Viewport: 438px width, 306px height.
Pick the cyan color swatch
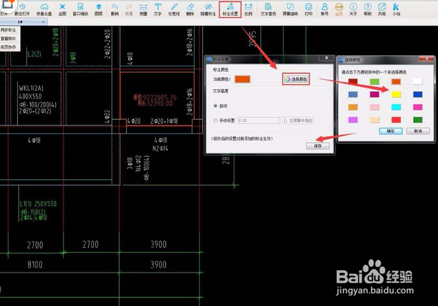point(396,107)
